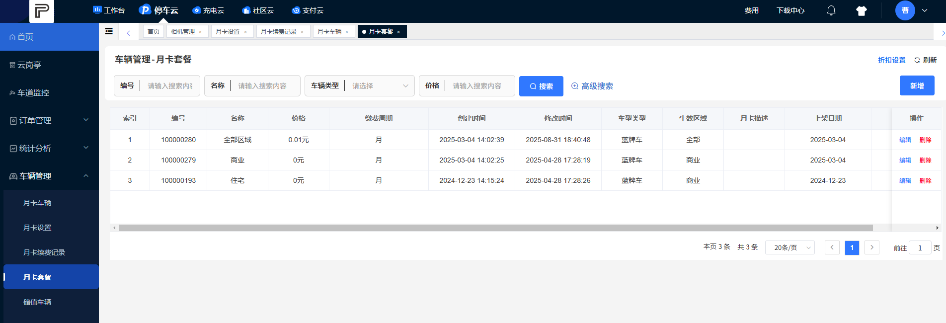Open 月卡续费记录 in the sidebar

click(51, 252)
